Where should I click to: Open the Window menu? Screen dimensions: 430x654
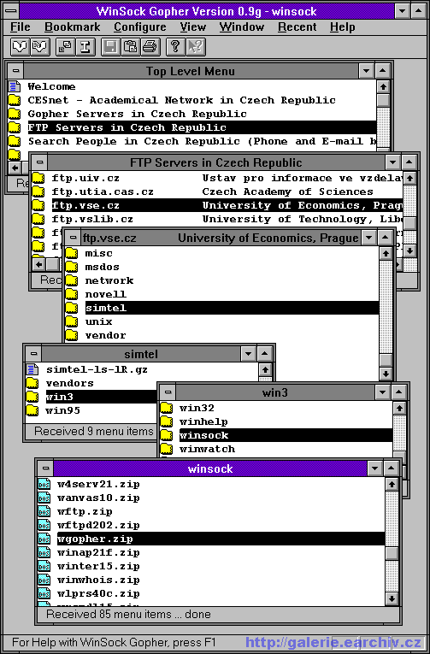pyautogui.click(x=241, y=27)
